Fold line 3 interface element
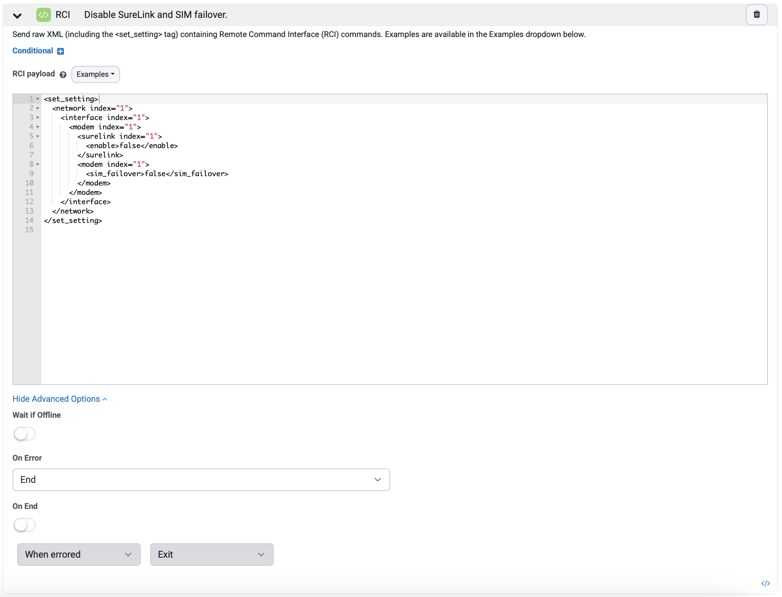Image resolution: width=782 pixels, height=597 pixels. pos(38,118)
